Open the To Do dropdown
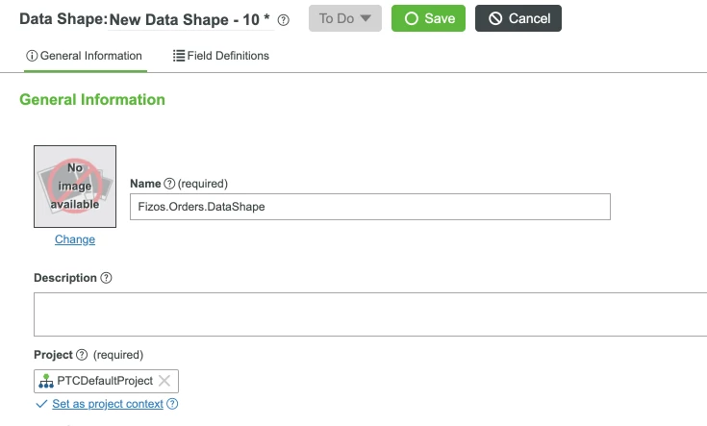The width and height of the screenshot is (707, 426). coord(344,18)
